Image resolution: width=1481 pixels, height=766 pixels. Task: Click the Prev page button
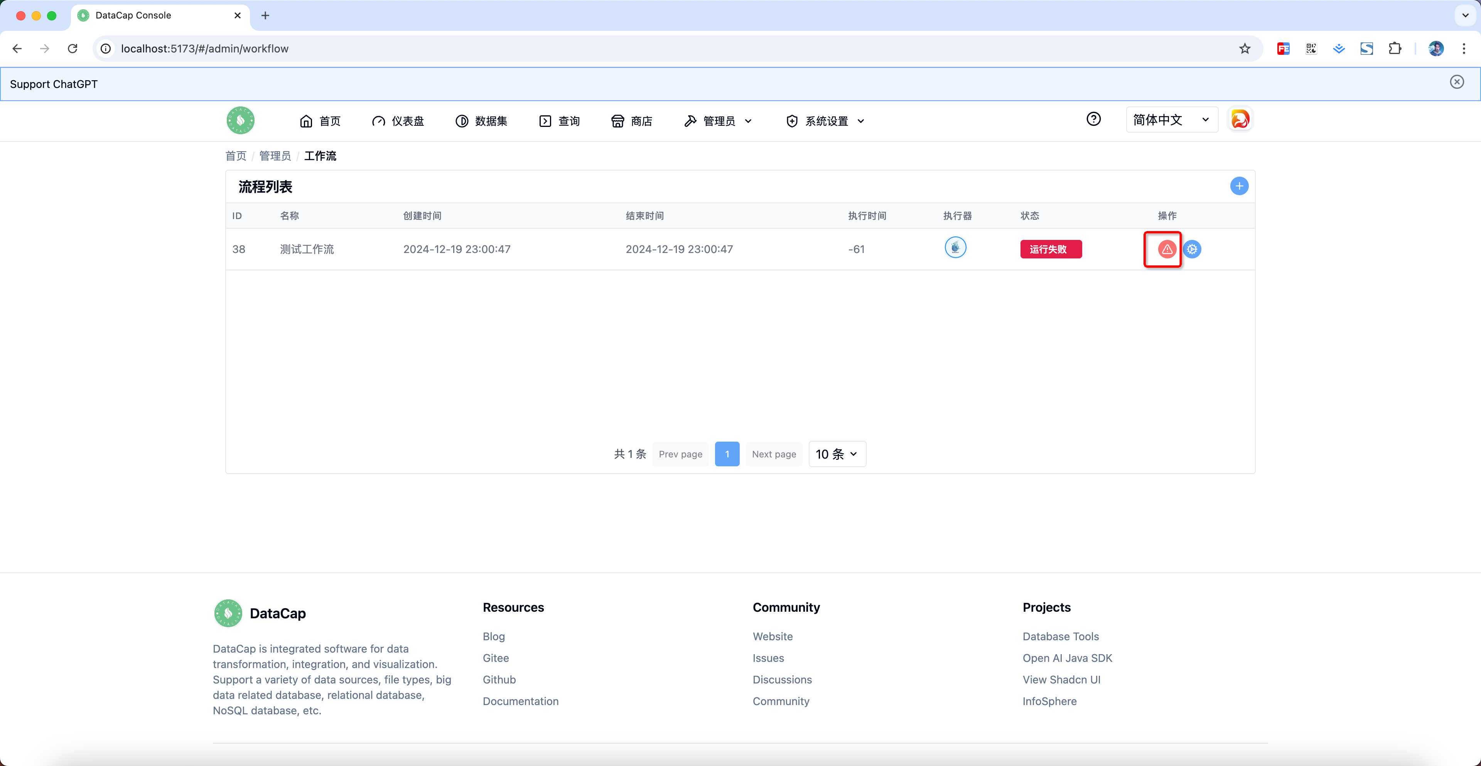(680, 454)
